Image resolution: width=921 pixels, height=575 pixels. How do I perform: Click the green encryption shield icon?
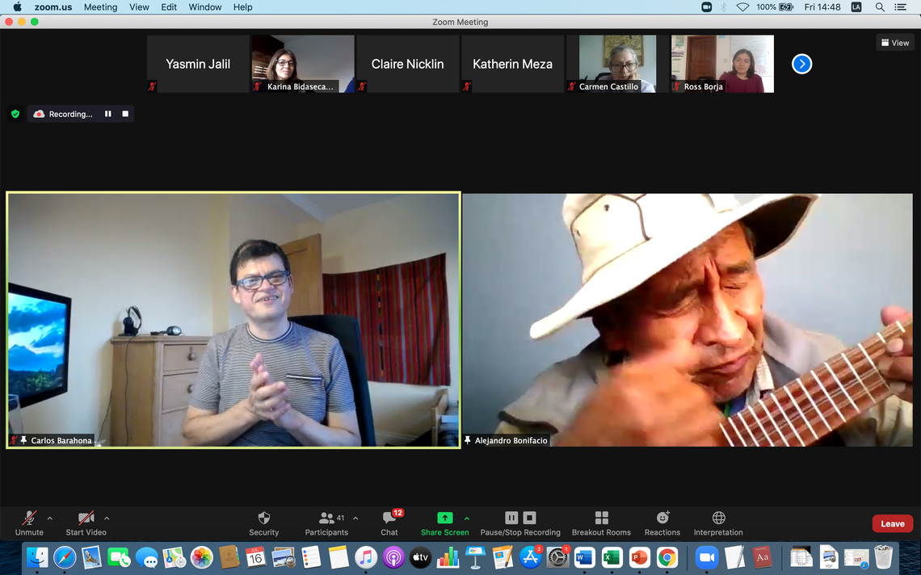(x=15, y=114)
